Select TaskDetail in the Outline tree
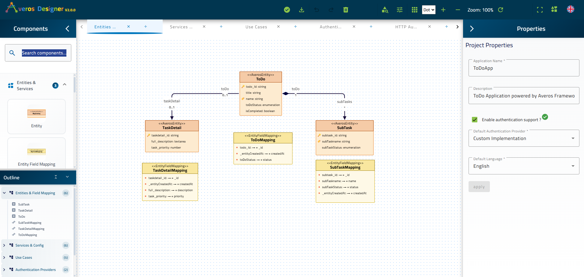This screenshot has height=277, width=584. point(25,211)
